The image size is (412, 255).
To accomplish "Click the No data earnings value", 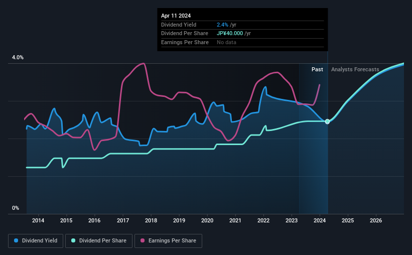I will tap(226, 42).
